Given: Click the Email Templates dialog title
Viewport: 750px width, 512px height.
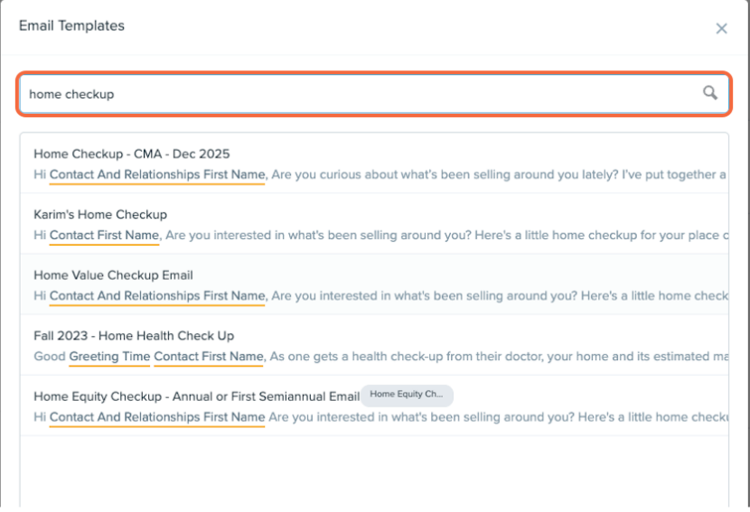Looking at the screenshot, I should pyautogui.click(x=71, y=25).
